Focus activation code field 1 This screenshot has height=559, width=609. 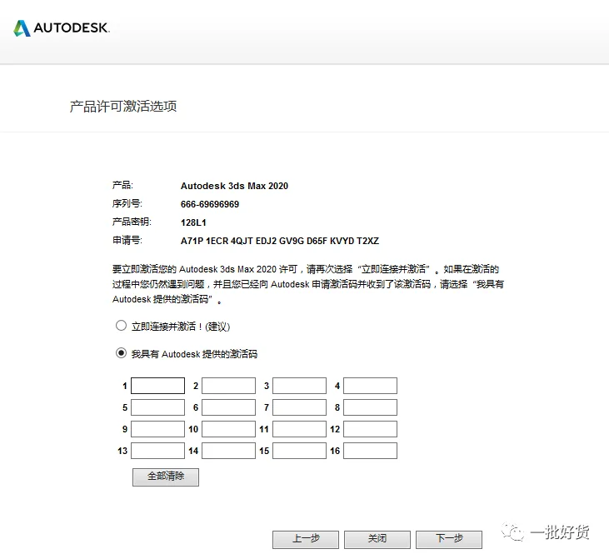(x=157, y=386)
